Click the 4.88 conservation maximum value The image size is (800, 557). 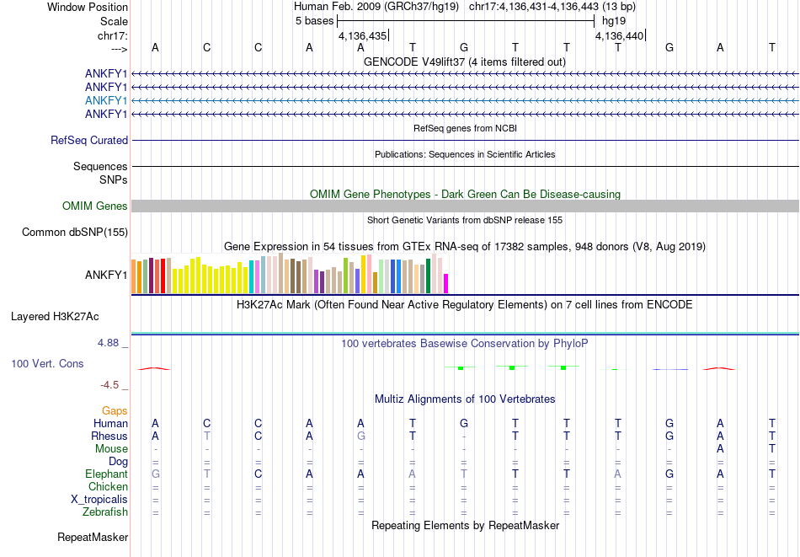(108, 343)
